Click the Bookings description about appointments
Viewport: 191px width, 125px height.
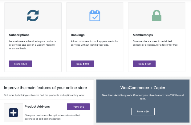pos(95,43)
